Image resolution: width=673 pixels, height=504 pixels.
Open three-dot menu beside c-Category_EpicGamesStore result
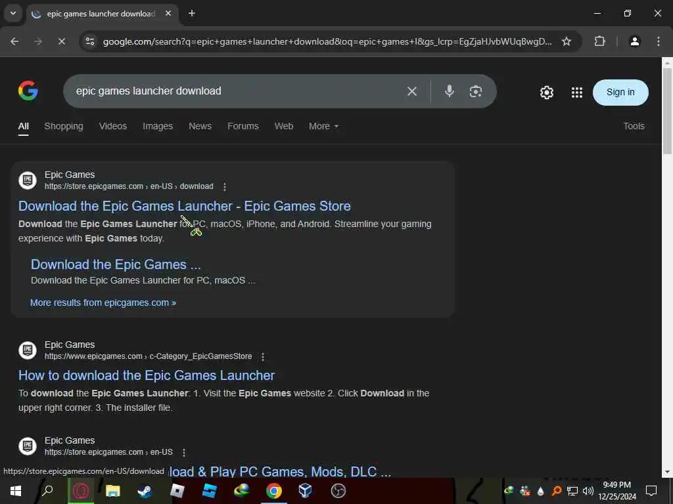263,356
